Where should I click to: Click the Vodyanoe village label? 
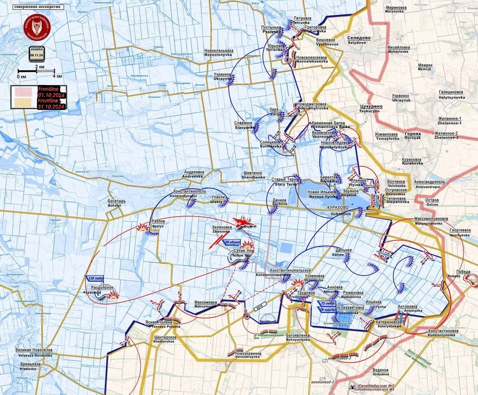pyautogui.click(x=380, y=372)
